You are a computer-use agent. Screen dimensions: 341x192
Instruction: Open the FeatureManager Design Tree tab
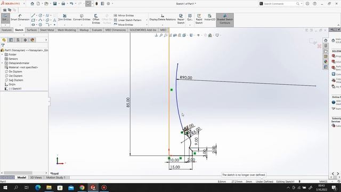[x=4, y=40]
